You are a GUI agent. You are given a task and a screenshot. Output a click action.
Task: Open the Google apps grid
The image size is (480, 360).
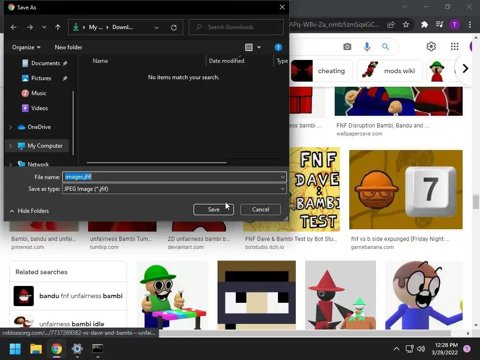pos(455,46)
